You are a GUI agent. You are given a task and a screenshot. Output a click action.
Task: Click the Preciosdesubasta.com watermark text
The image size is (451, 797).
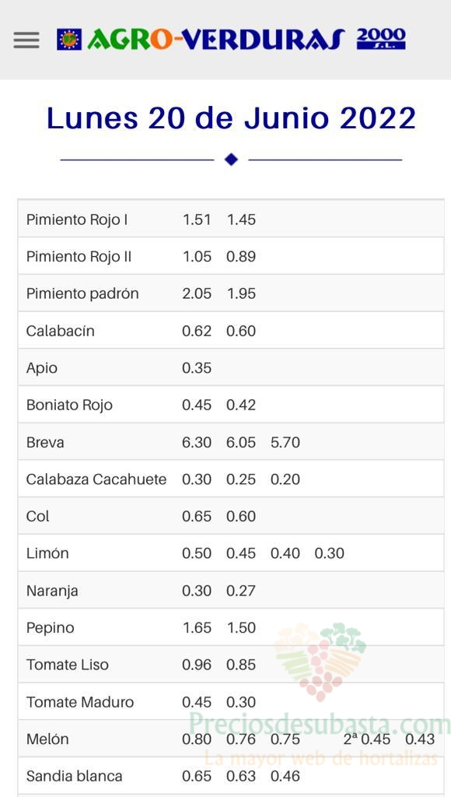320,723
